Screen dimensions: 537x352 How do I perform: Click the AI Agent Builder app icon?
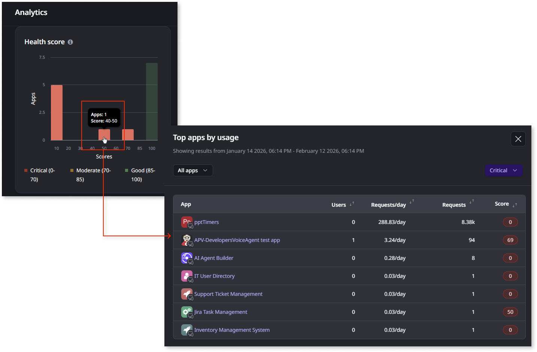point(186,258)
